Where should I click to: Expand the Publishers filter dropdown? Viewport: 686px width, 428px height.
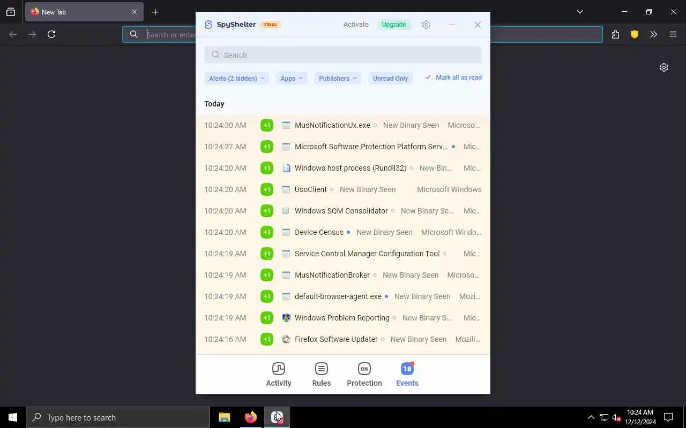(338, 78)
